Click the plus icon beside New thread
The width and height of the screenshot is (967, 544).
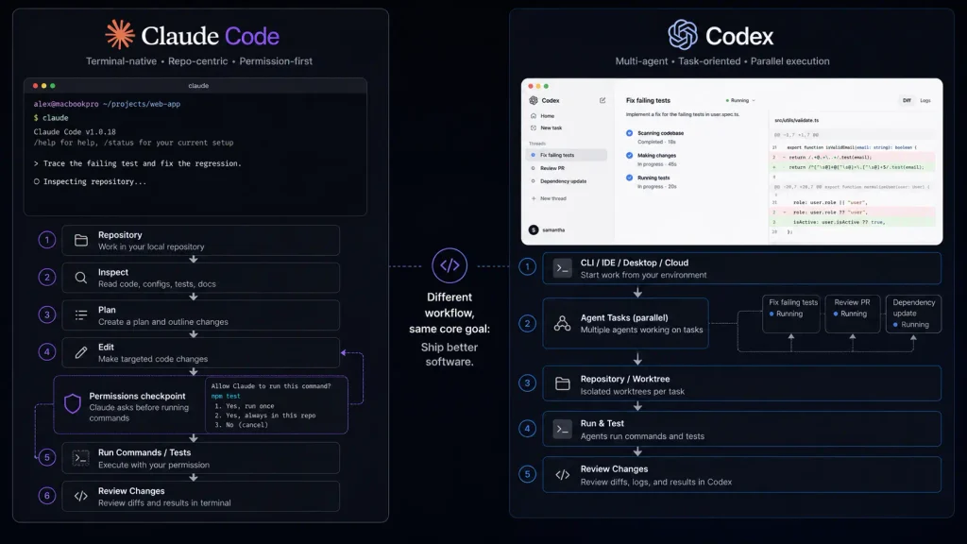tap(534, 198)
